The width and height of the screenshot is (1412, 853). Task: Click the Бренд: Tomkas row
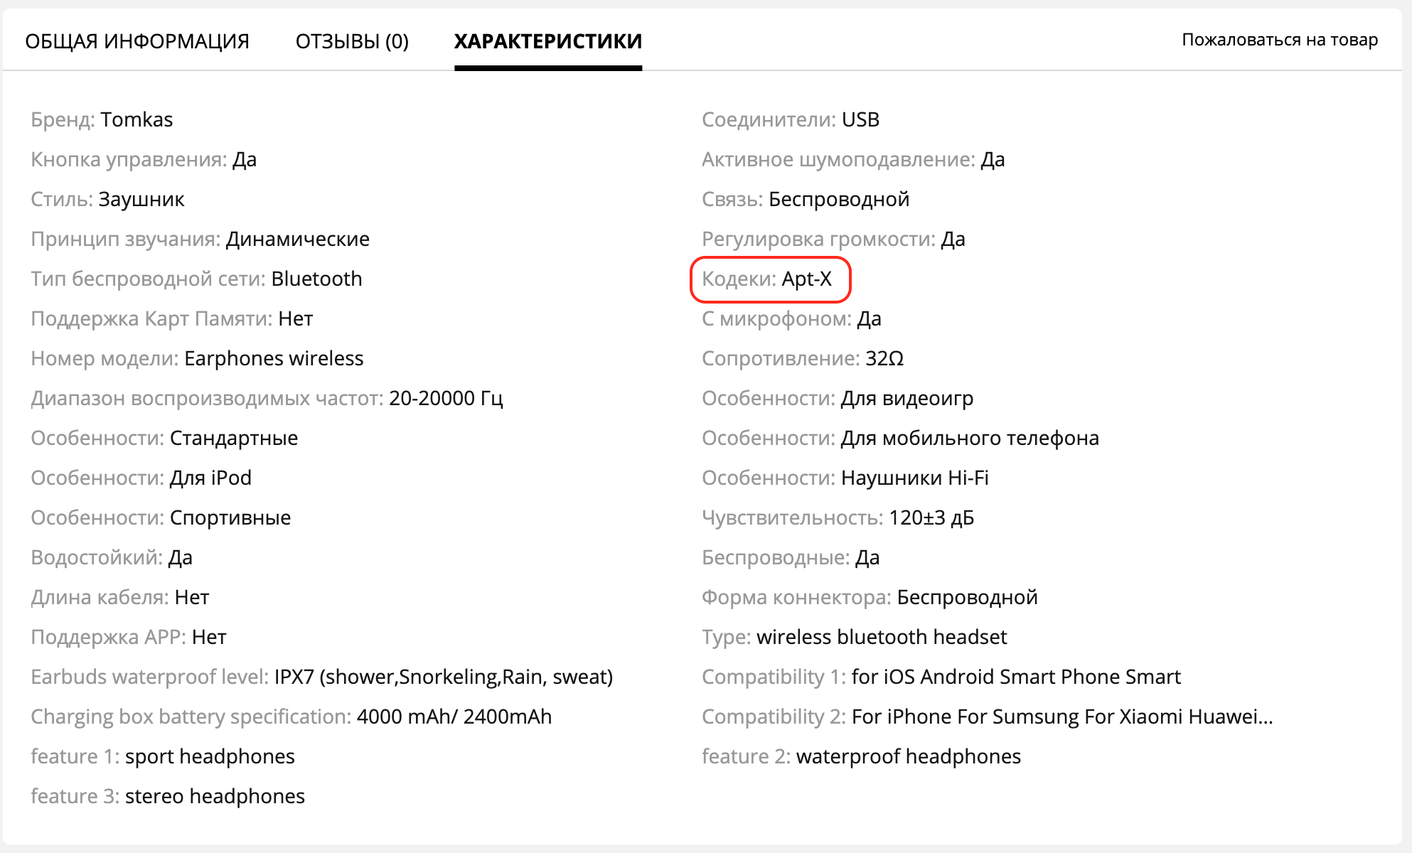point(102,119)
